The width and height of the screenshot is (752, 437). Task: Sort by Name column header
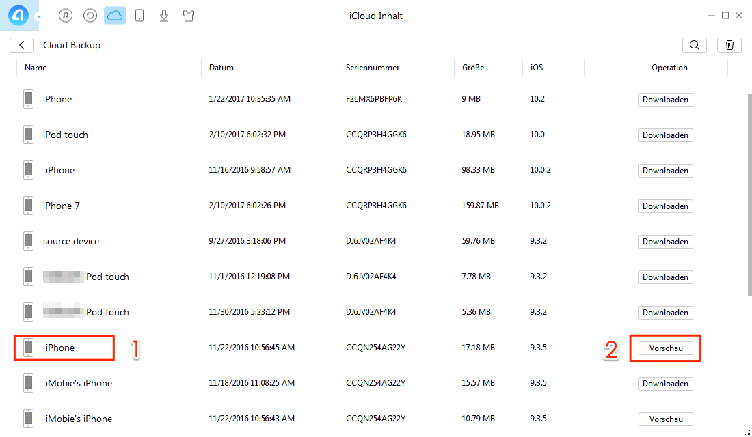coord(36,68)
